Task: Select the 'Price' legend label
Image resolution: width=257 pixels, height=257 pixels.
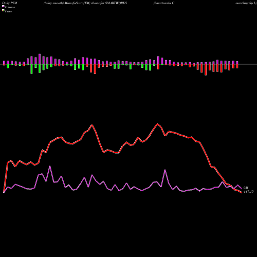Action: coord(8,11)
